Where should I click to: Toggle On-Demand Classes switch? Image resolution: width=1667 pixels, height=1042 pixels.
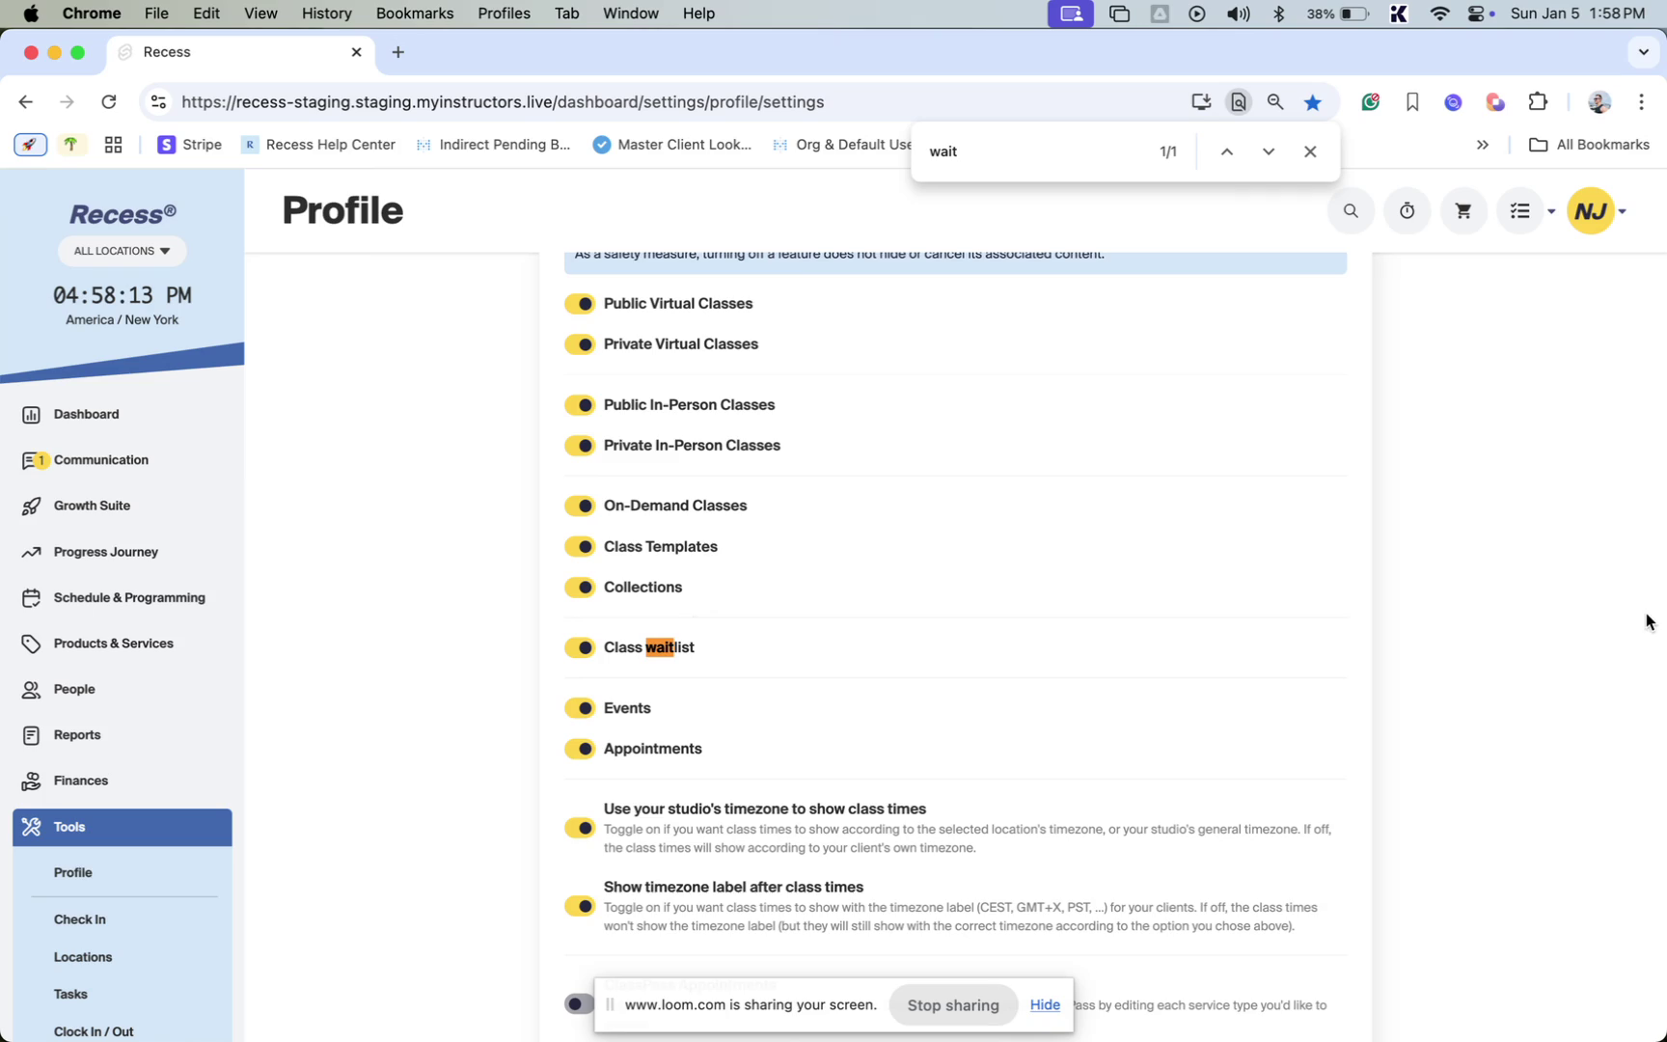[580, 507]
